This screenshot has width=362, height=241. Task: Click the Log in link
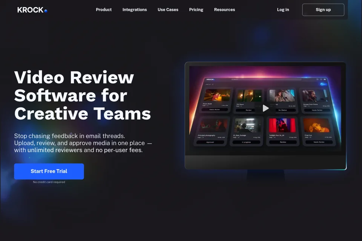283,10
